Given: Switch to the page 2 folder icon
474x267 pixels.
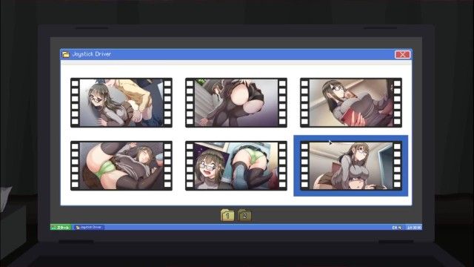Looking at the screenshot, I should (x=244, y=215).
